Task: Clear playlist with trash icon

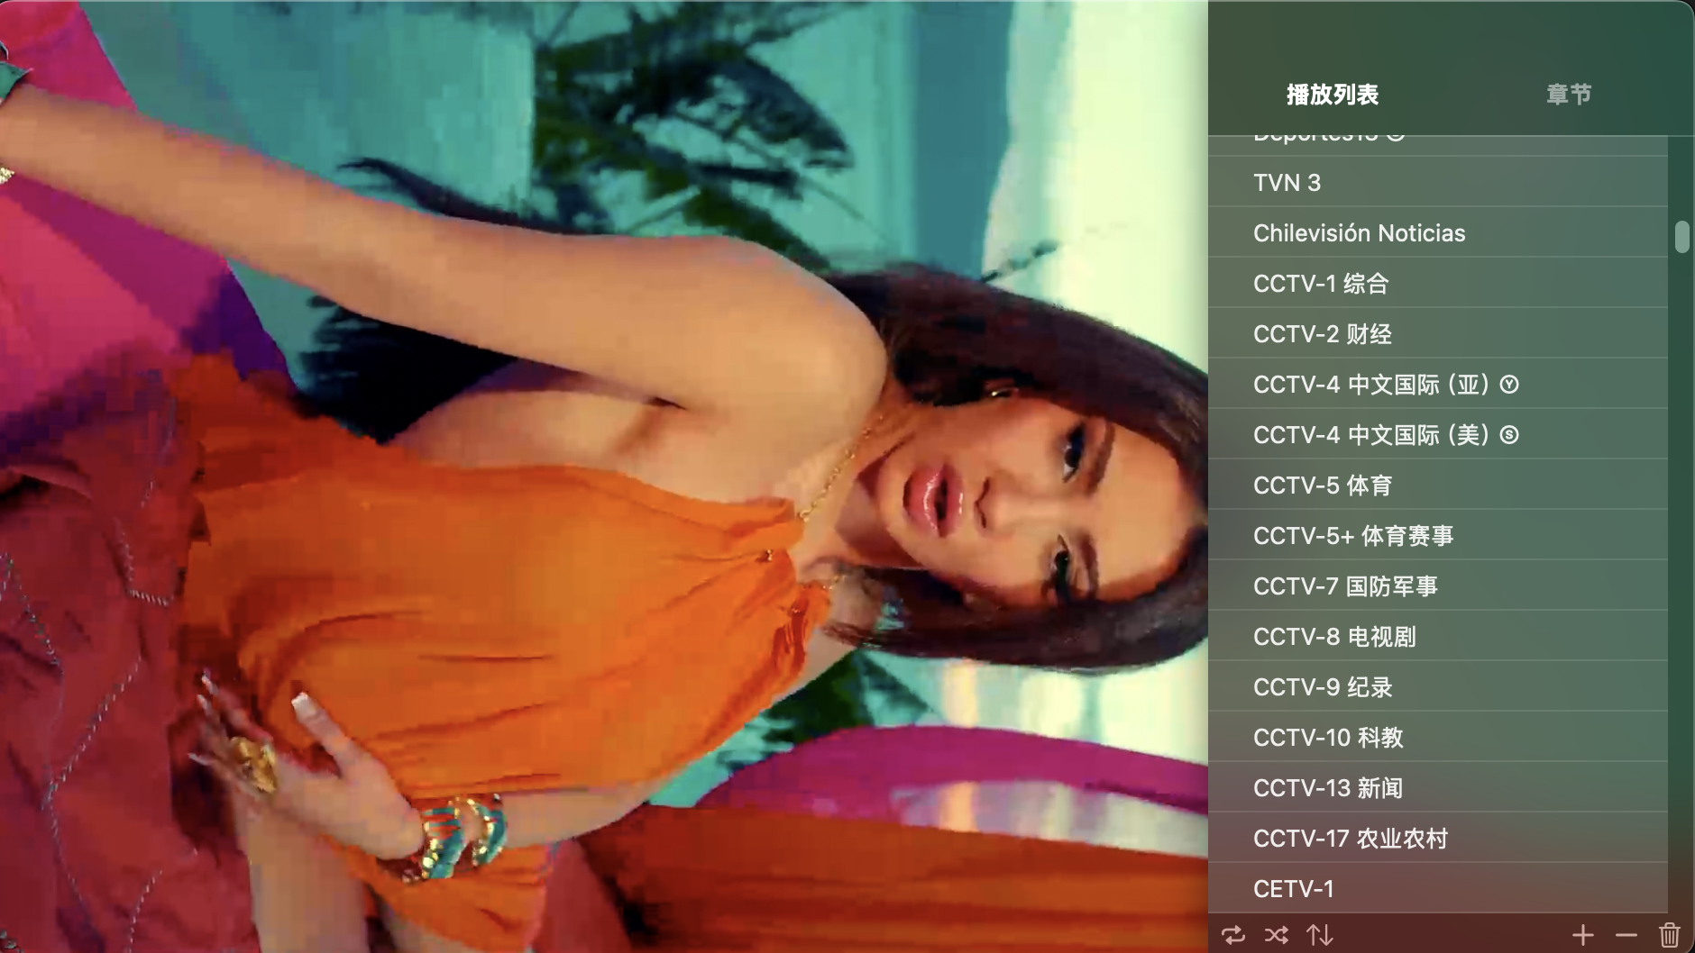Action: click(1669, 935)
